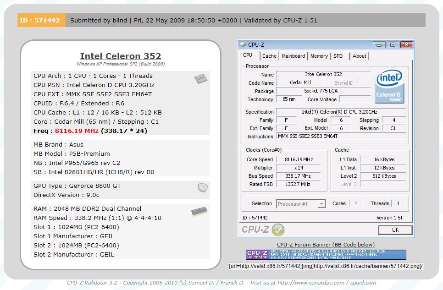This screenshot has width=443, height=290.
Task: Click the Stepping field showing 4
Action: pyautogui.click(x=394, y=120)
